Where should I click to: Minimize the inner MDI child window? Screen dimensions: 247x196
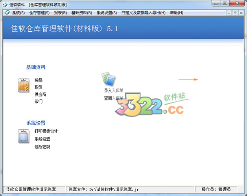(229, 13)
